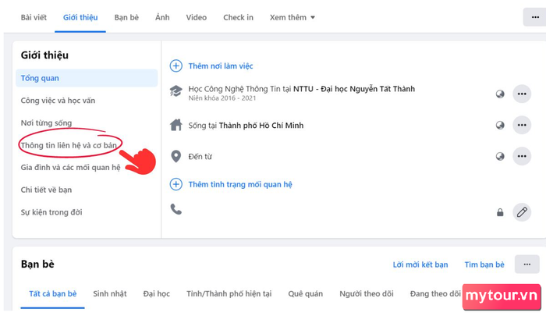Open Gia đình và các mối quan hệ
This screenshot has height=316, width=546.
tap(70, 167)
